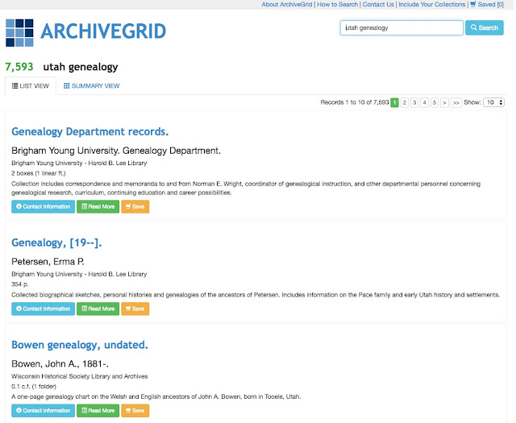The width and height of the screenshot is (516, 423).
Task: Switch to Summary View tab
Action: tap(91, 86)
